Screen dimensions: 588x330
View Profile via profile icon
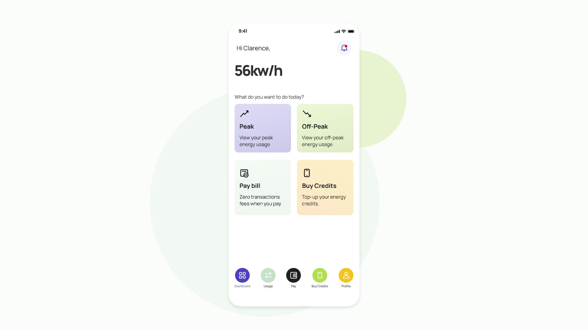tap(346, 275)
